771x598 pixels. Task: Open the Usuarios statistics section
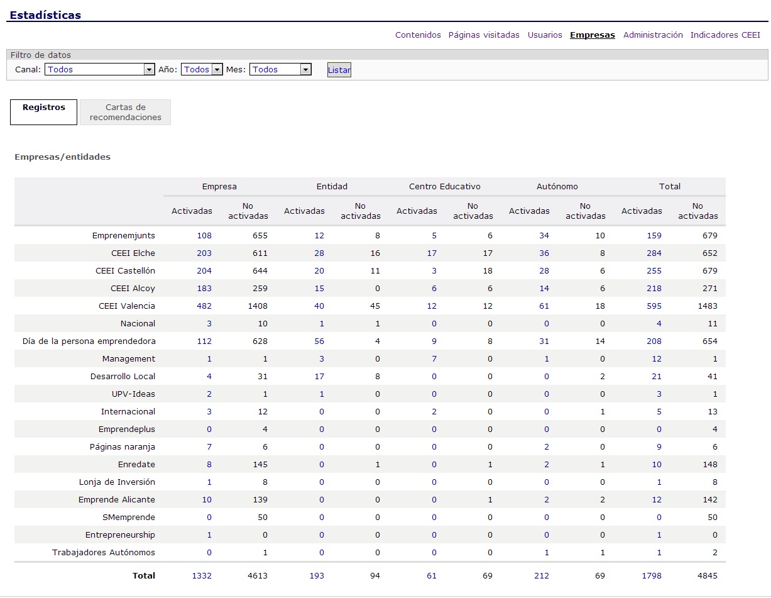pos(545,35)
